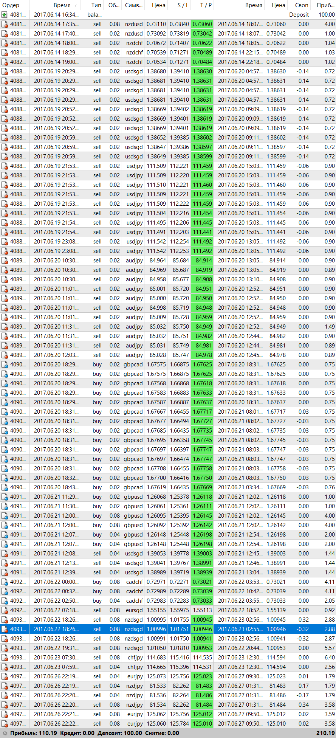
Task: Sort by the Об... volume column header
Action: point(112,5)
